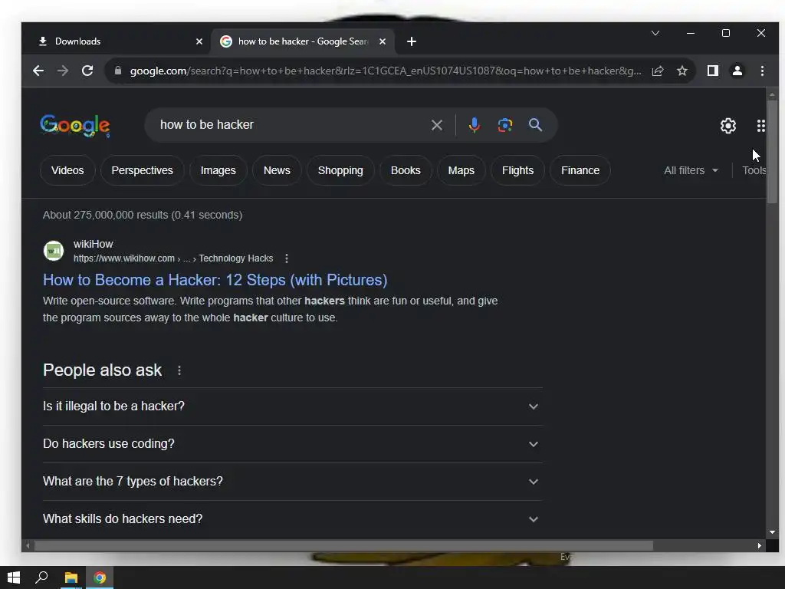
Task: Share this page from the address bar
Action: coord(657,71)
